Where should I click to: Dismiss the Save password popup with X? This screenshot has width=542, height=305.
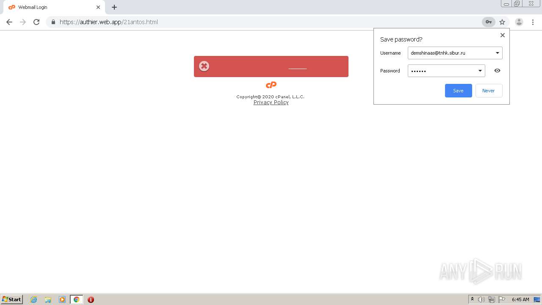click(503, 35)
